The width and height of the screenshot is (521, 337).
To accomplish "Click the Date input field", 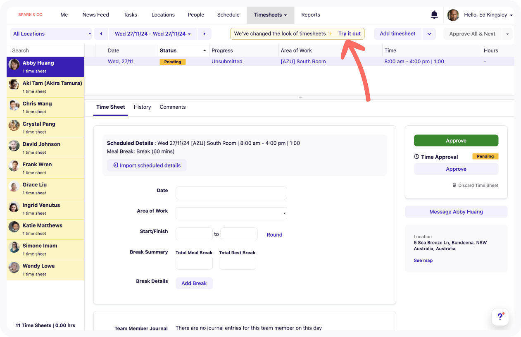I will (231, 193).
